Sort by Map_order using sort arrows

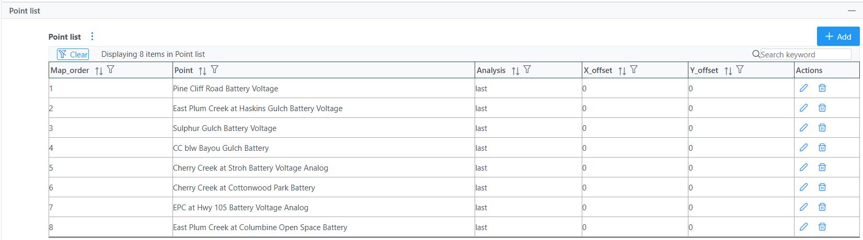[99, 70]
